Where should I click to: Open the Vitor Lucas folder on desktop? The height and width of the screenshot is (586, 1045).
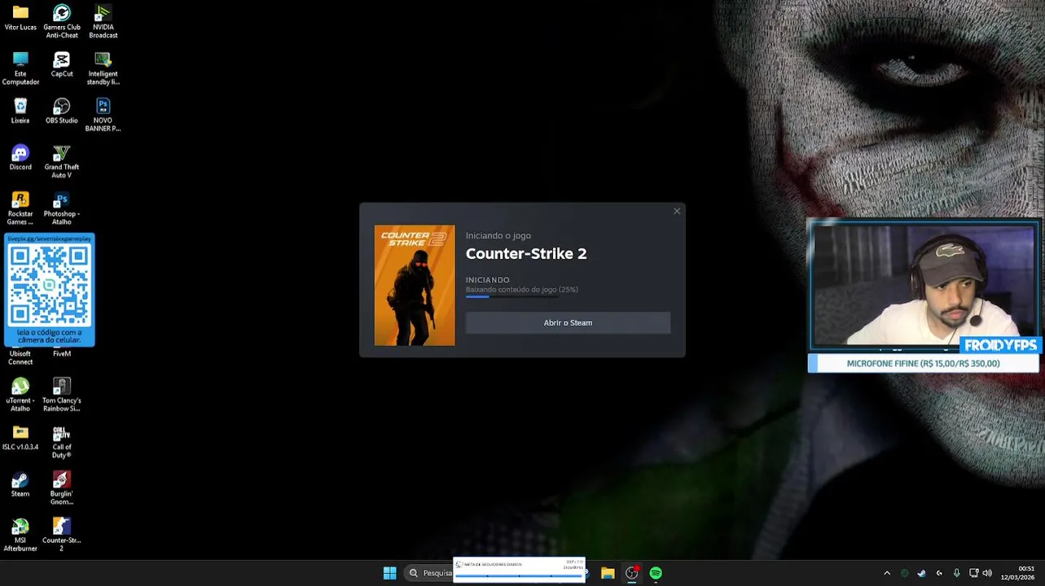[x=20, y=18]
